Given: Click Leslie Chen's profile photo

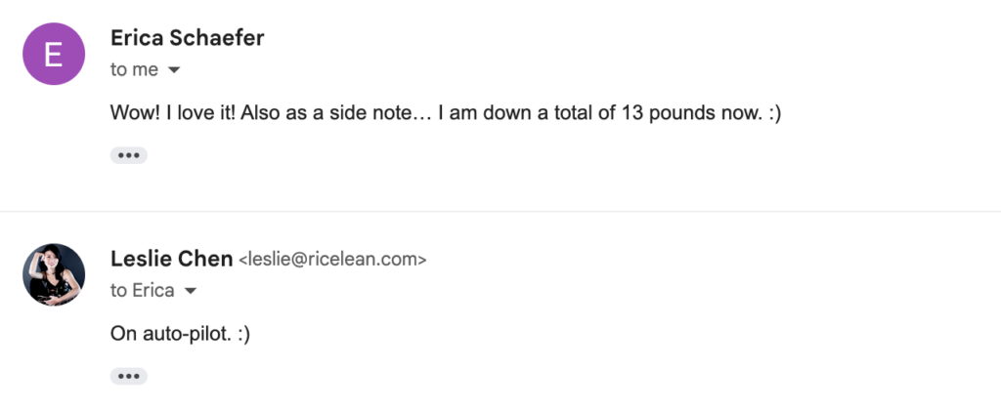Looking at the screenshot, I should (54, 274).
